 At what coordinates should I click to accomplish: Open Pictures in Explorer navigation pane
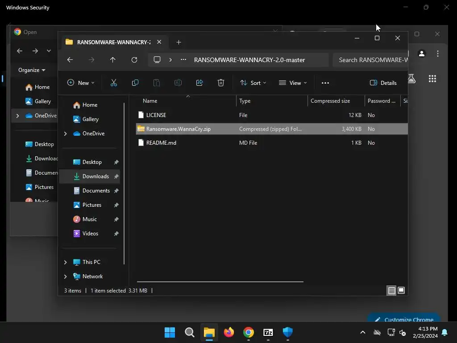point(92,205)
